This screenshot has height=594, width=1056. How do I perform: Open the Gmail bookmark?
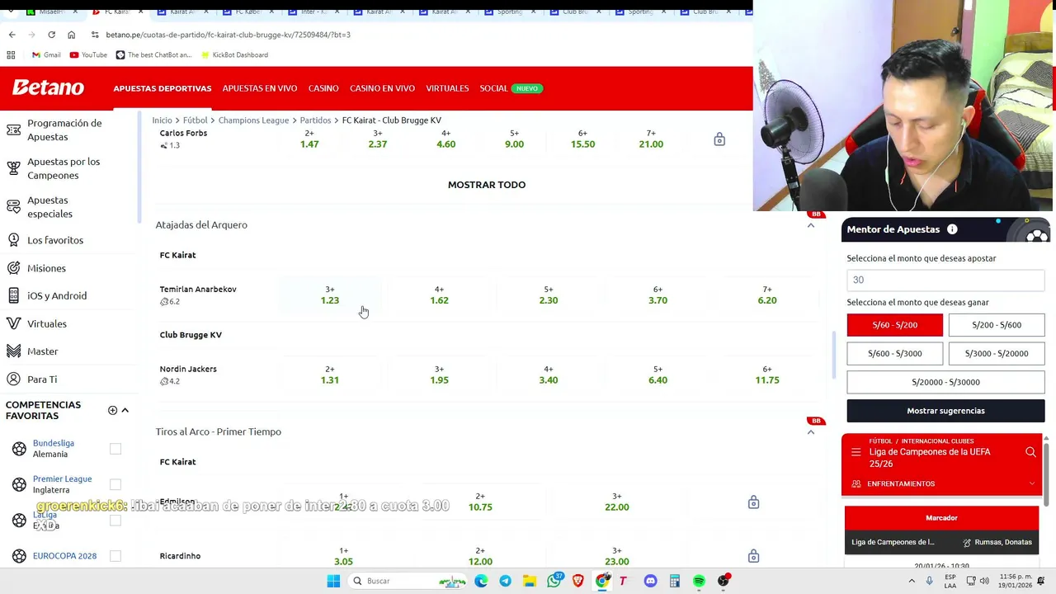click(x=46, y=54)
